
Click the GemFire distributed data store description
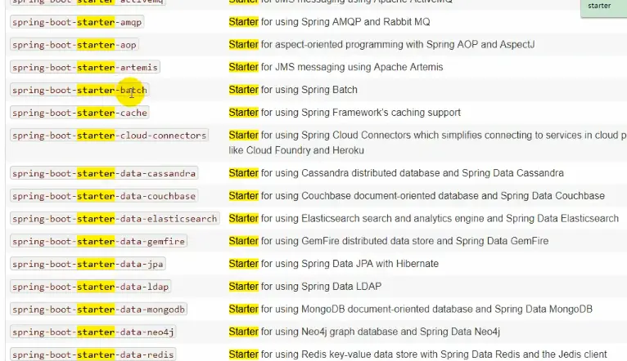(x=389, y=242)
